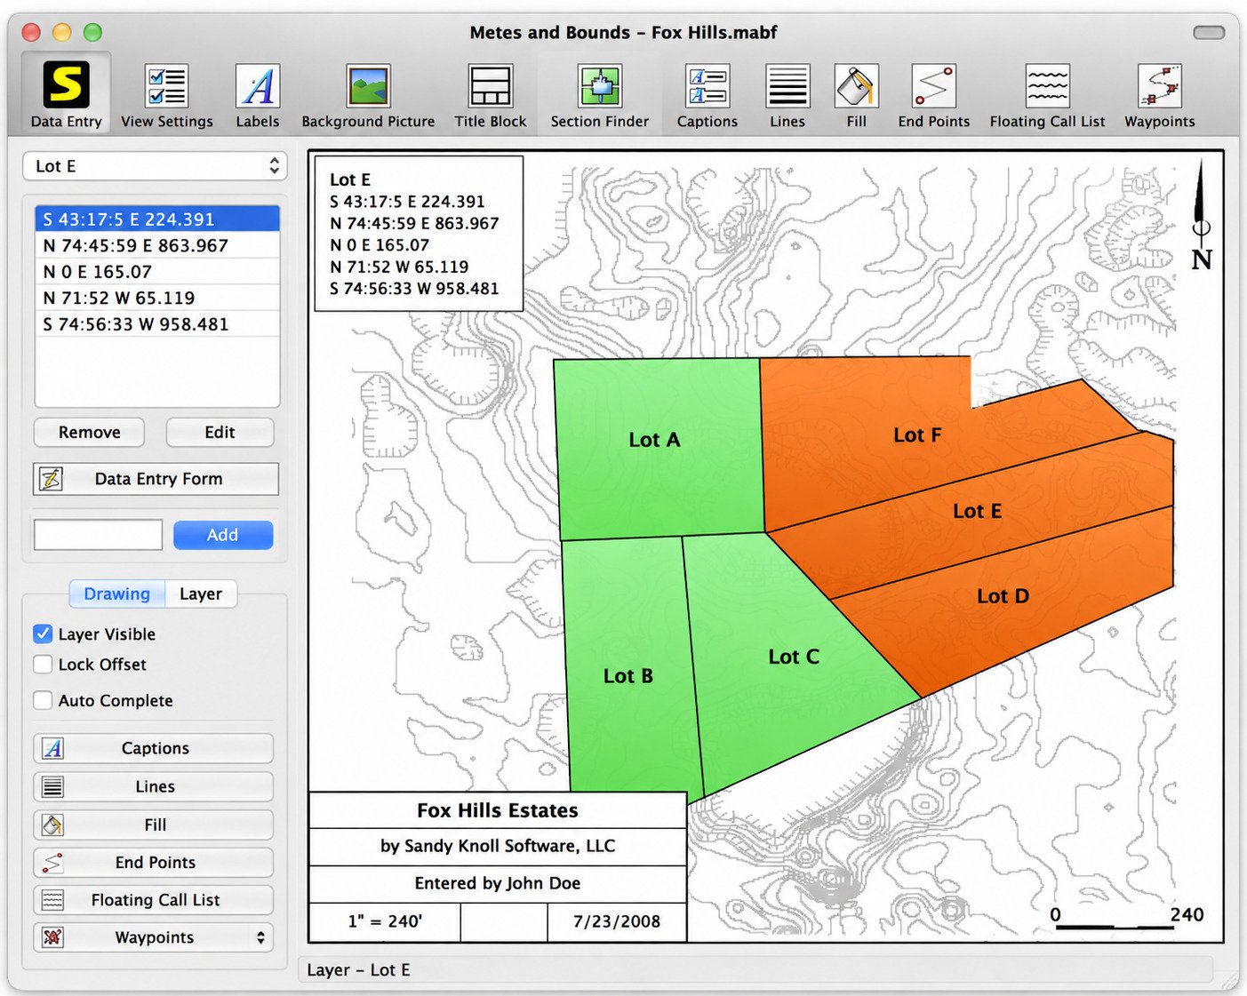The width and height of the screenshot is (1247, 996).
Task: Click the floating call list box on map
Action: (x=419, y=234)
